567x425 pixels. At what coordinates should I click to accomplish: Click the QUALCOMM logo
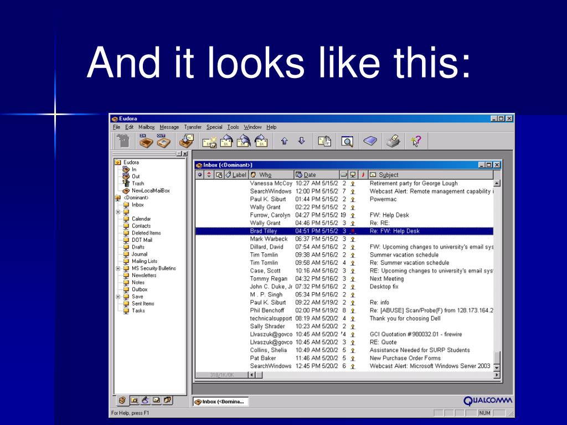488,401
